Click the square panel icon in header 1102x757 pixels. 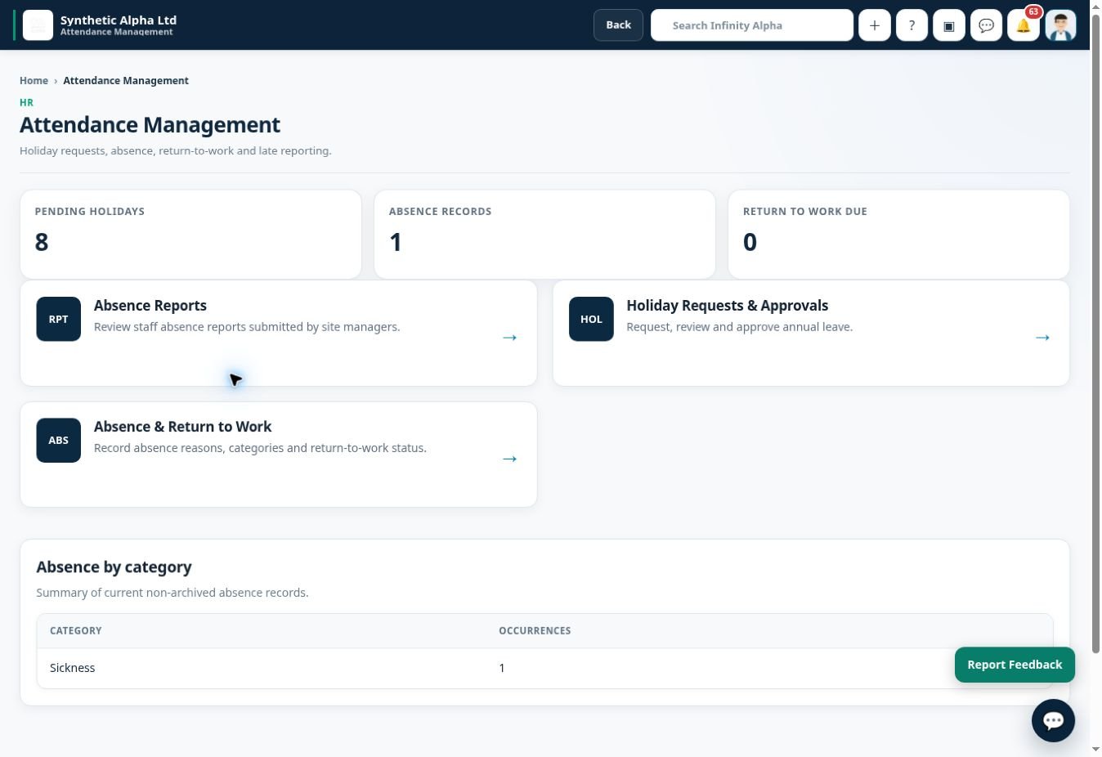[949, 25]
